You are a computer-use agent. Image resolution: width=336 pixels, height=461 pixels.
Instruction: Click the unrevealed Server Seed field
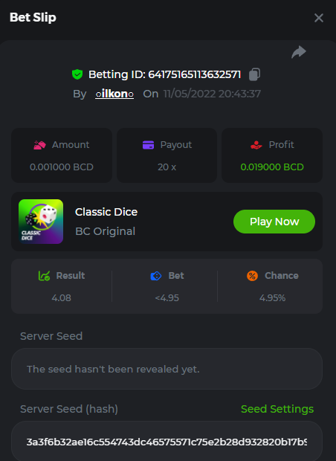pos(167,369)
